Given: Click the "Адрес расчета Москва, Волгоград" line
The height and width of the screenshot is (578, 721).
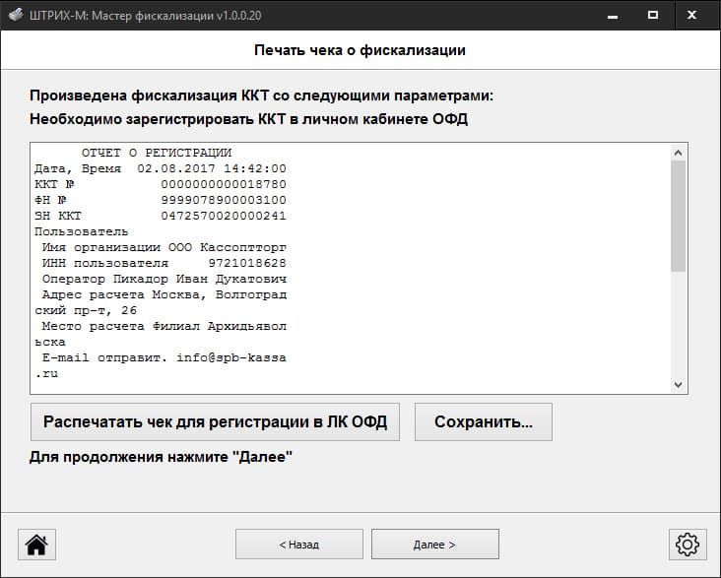Looking at the screenshot, I should (x=164, y=294).
